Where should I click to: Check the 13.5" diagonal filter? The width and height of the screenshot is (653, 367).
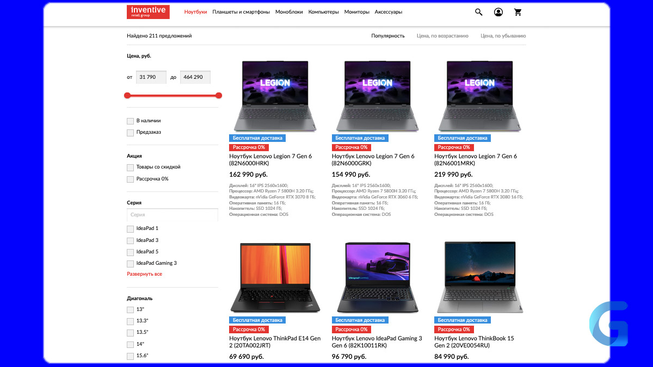click(x=130, y=333)
